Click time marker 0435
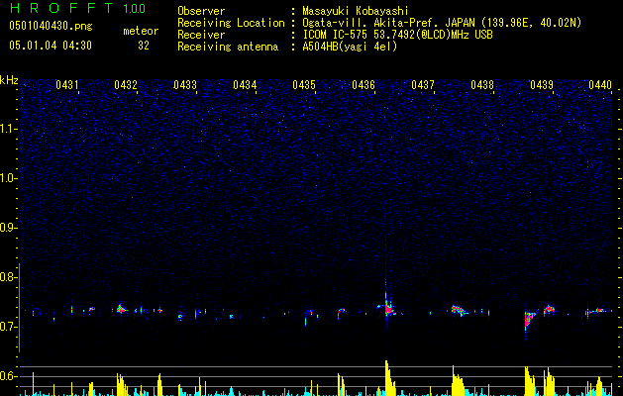Screen dimensions: 623x396 point(304,85)
